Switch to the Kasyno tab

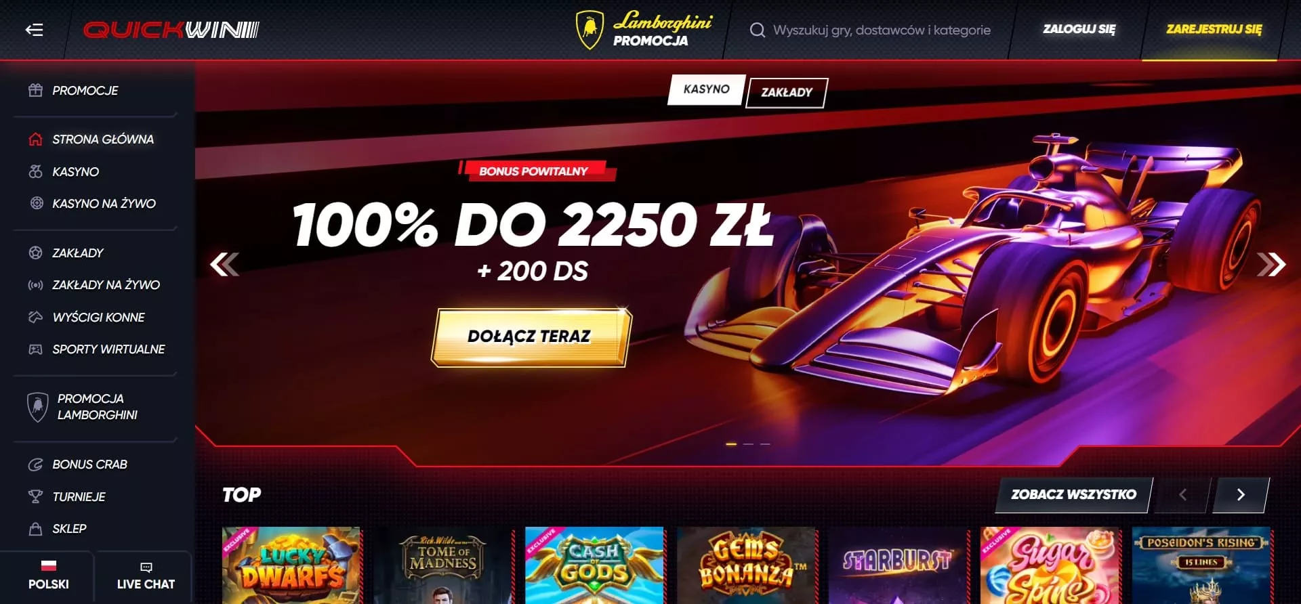706,89
